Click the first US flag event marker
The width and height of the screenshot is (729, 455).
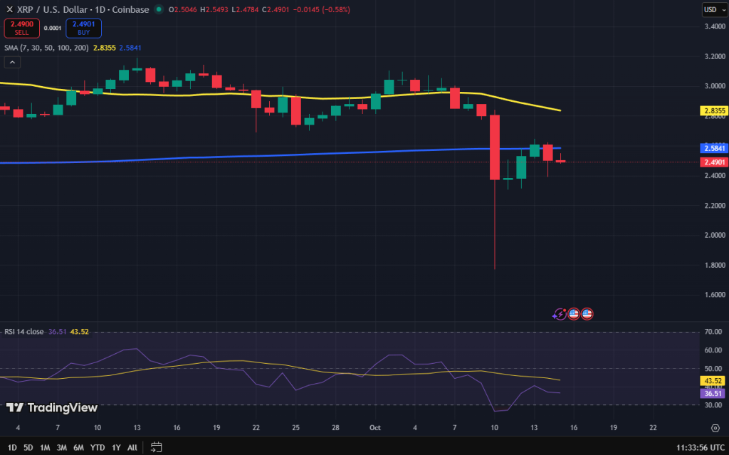574,314
